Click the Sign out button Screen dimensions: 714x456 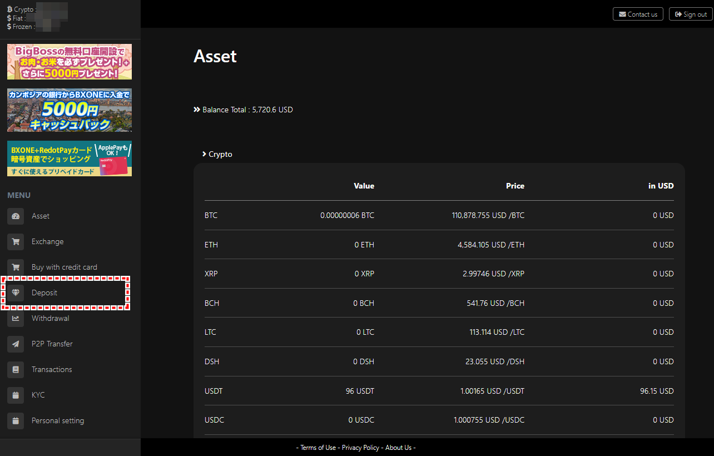coord(691,14)
